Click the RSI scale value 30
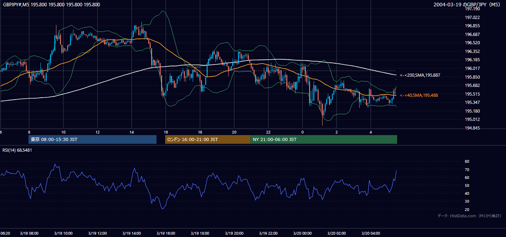 click(467, 201)
